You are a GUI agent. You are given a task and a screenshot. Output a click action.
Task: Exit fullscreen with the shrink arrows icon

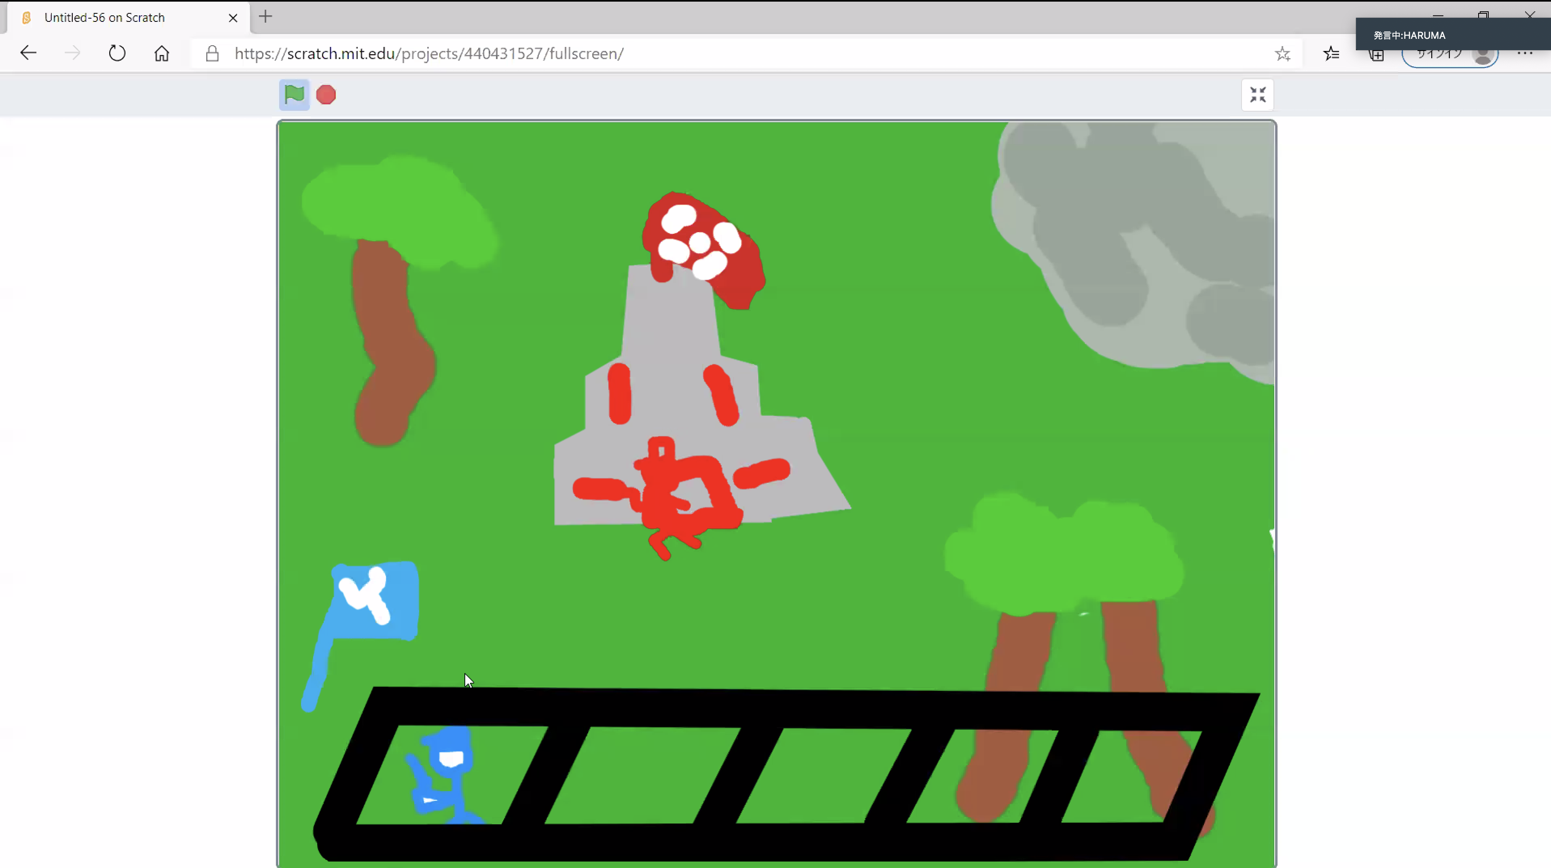pyautogui.click(x=1257, y=95)
